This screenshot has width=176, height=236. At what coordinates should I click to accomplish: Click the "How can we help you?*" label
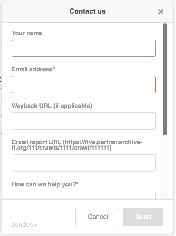(45, 184)
